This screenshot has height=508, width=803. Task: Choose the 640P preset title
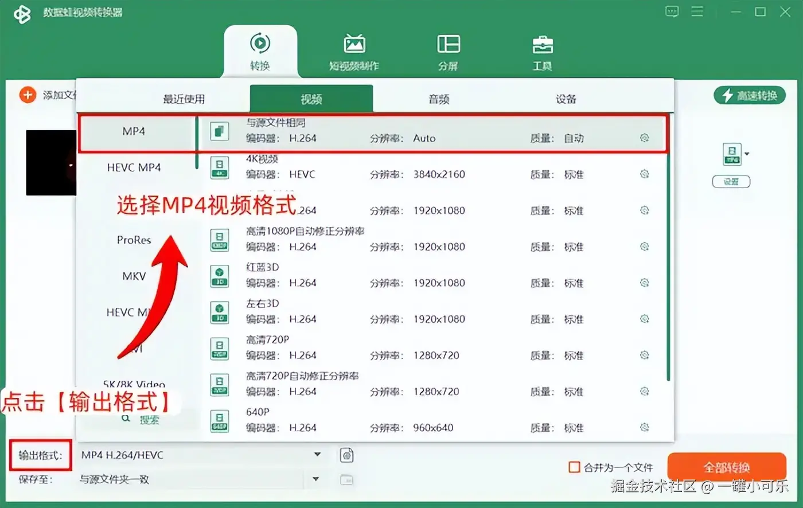pyautogui.click(x=258, y=412)
